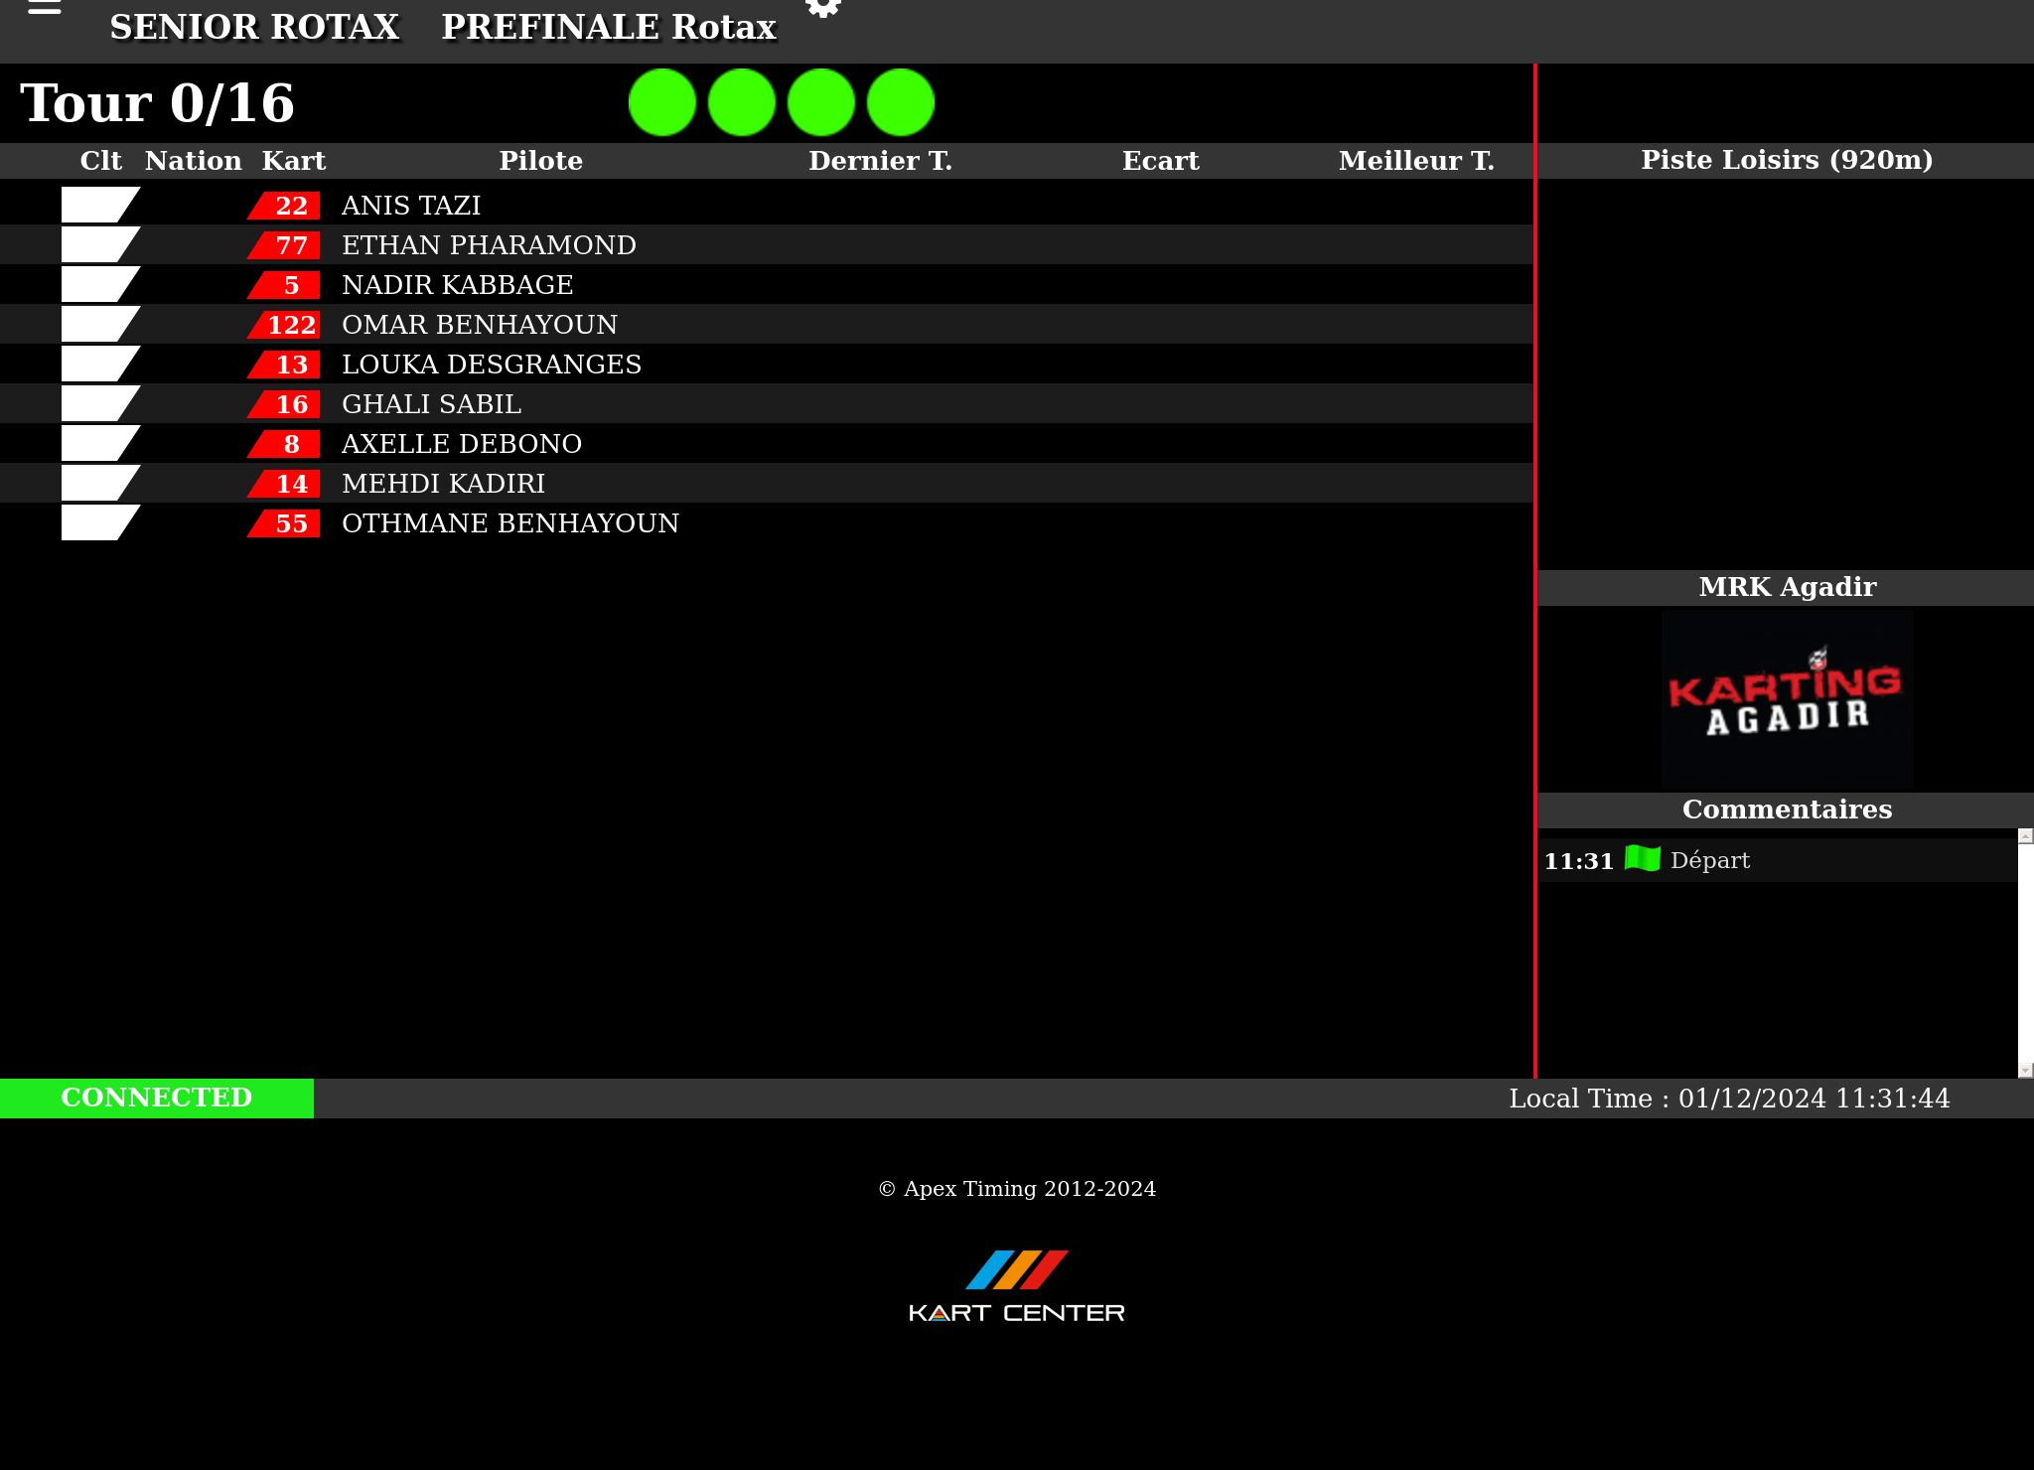Viewport: 2034px width, 1470px height.
Task: Open the settings gear icon
Action: pos(822,8)
